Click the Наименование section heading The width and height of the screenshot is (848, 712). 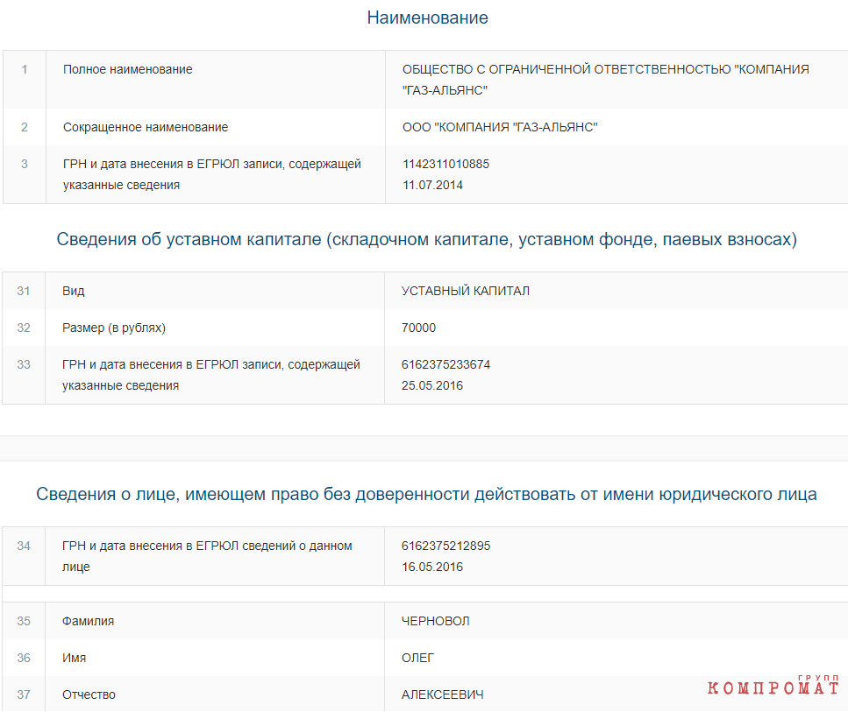(x=427, y=18)
